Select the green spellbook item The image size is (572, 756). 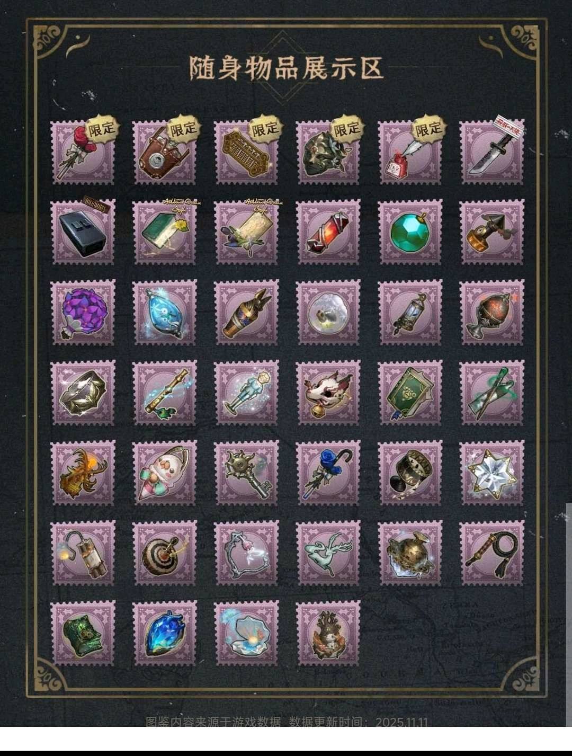[410, 393]
